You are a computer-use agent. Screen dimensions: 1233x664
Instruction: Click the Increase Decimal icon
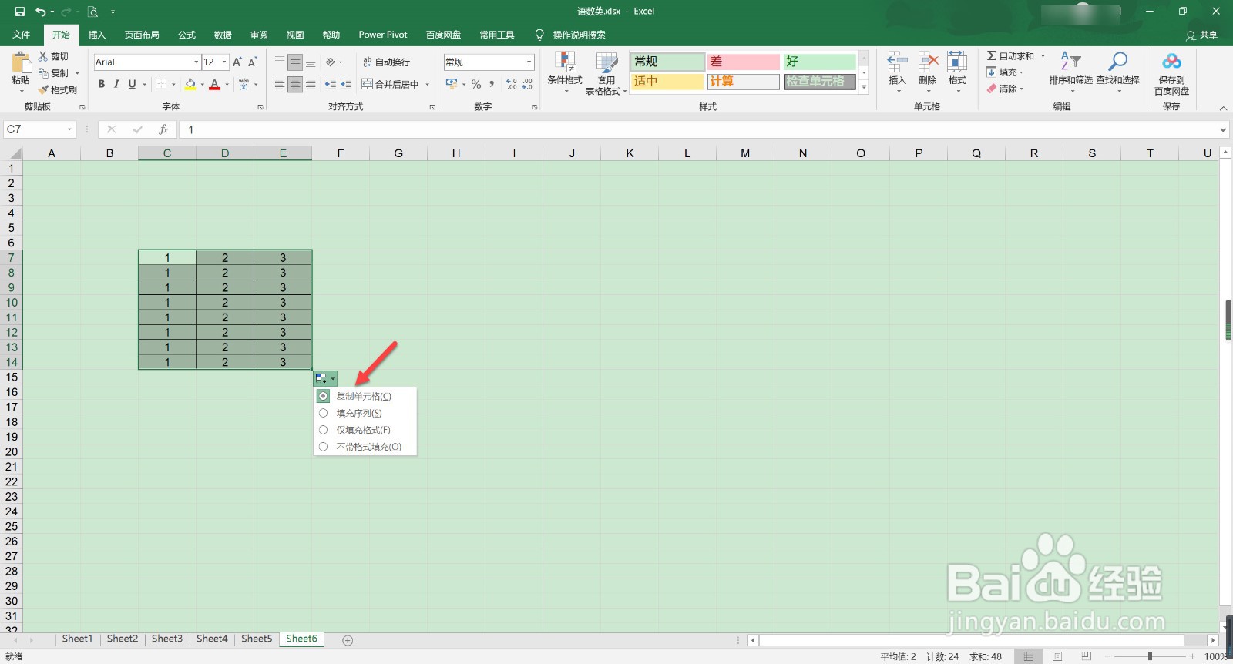click(512, 84)
